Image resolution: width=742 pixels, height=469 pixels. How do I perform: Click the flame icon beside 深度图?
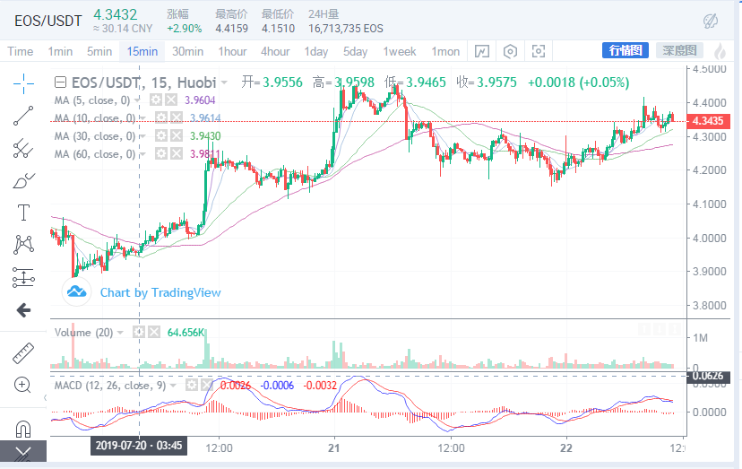(720, 51)
